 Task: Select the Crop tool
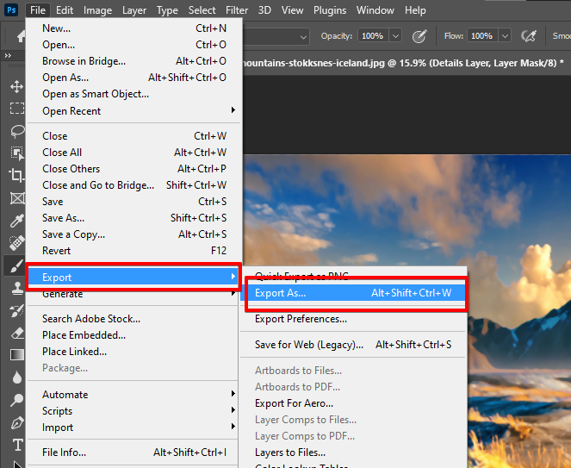(x=16, y=175)
